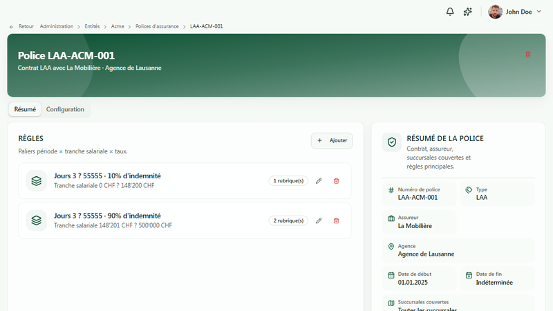Open the 1 rubrique(s) badge

click(288, 181)
